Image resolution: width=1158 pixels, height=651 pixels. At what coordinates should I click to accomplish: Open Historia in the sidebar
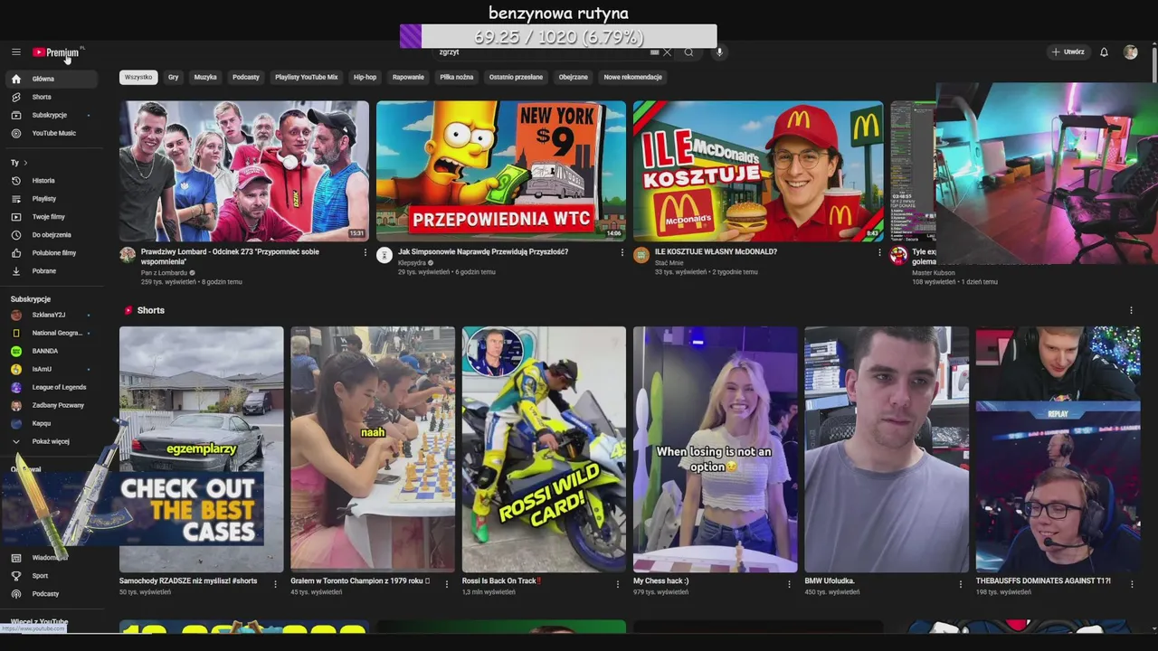(x=52, y=181)
